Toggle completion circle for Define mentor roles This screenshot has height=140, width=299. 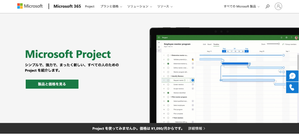click(x=168, y=68)
